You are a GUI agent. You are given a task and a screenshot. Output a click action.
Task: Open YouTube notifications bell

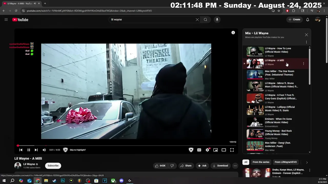click(x=308, y=19)
